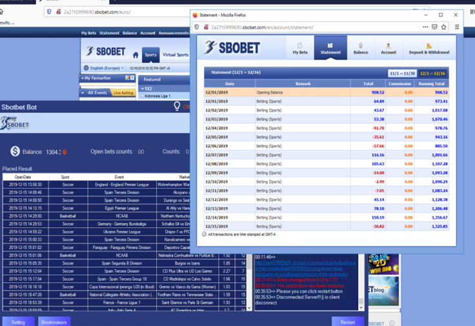Click the 12/08/2019 statement date
475x326 pixels.
(216, 164)
